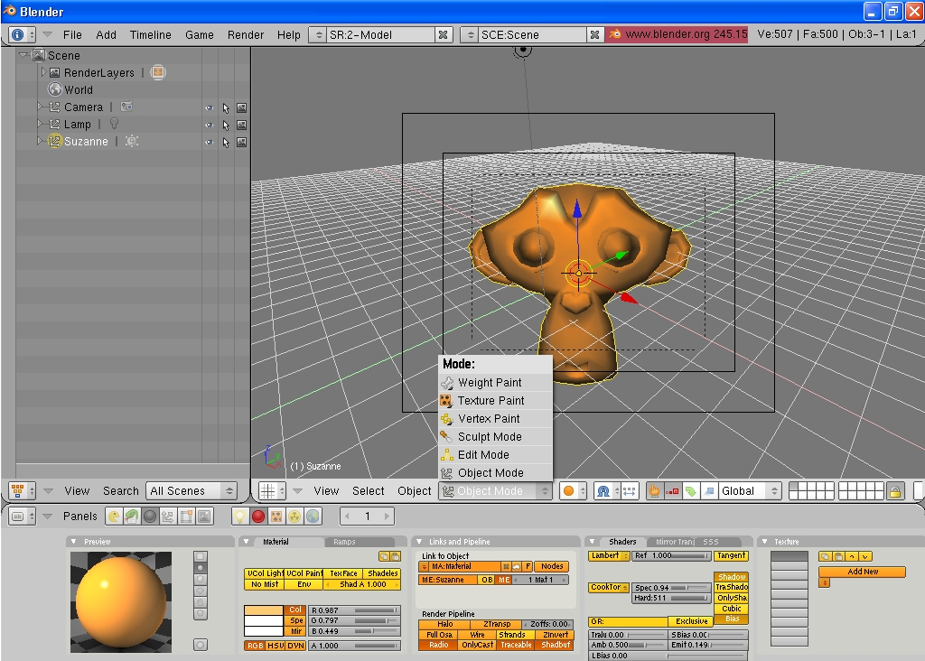Image resolution: width=925 pixels, height=661 pixels.
Task: Click the viewport draw type sphere icon
Action: pyautogui.click(x=569, y=491)
